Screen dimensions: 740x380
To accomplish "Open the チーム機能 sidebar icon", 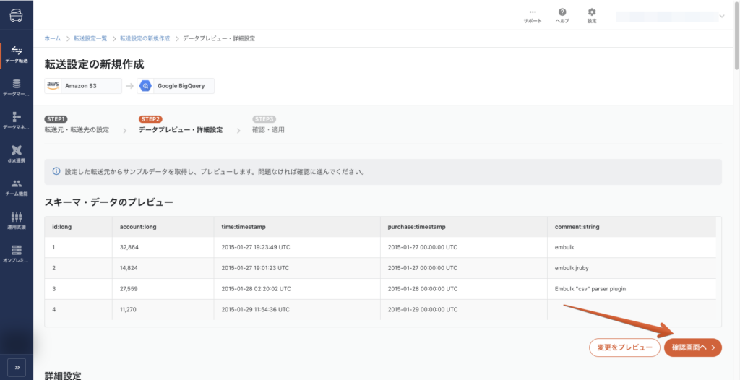I will coord(16,187).
